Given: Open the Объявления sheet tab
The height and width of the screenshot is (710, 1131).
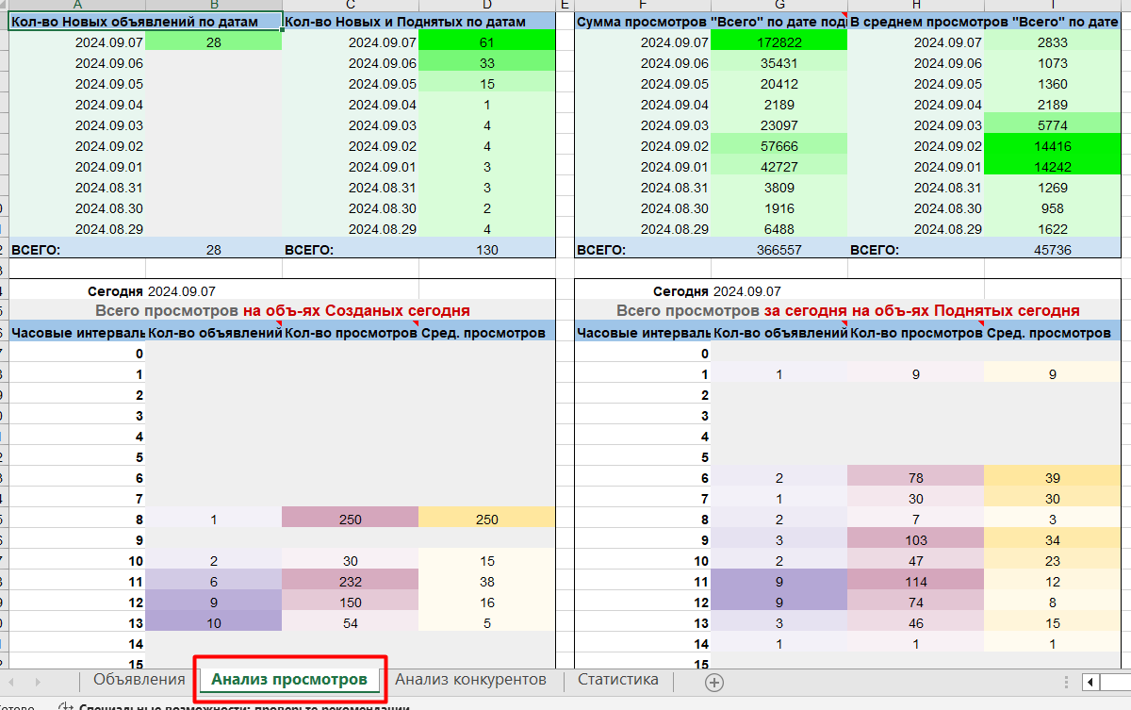Looking at the screenshot, I should point(139,680).
